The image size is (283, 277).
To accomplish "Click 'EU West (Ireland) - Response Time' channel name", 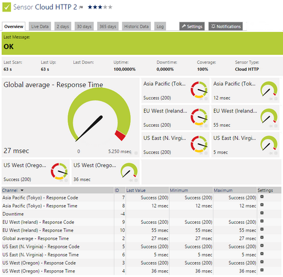I will [x=38, y=230].
